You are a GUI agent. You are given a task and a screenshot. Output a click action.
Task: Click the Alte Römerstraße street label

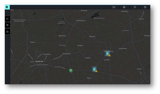pos(58,57)
